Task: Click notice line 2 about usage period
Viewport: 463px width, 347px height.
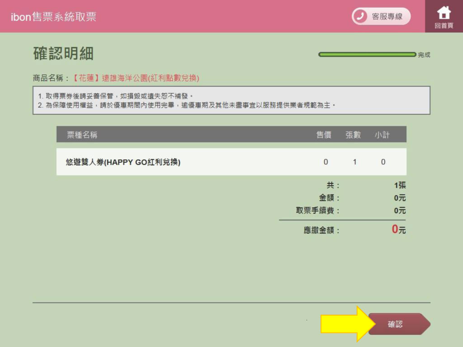Action: coord(187,105)
